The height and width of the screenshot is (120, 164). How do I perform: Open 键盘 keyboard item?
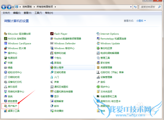pyautogui.click(x=8, y=68)
